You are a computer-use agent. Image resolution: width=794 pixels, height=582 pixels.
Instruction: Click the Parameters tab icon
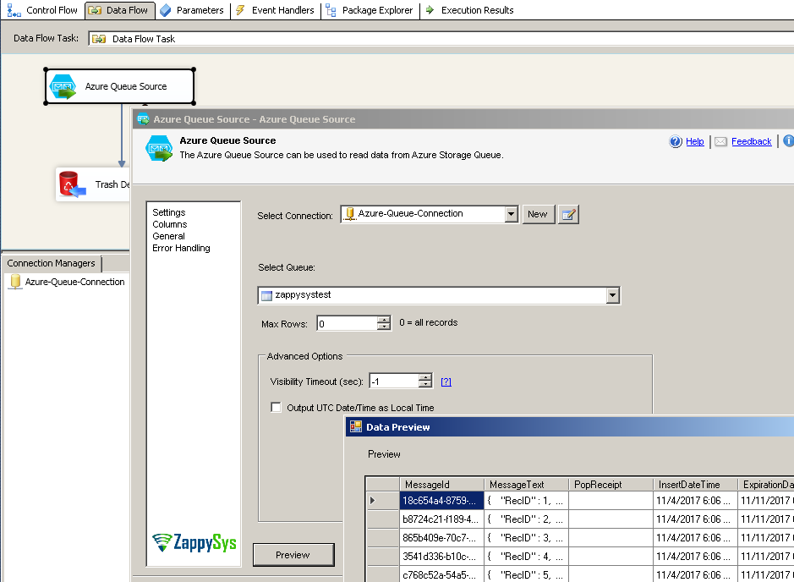tap(165, 10)
